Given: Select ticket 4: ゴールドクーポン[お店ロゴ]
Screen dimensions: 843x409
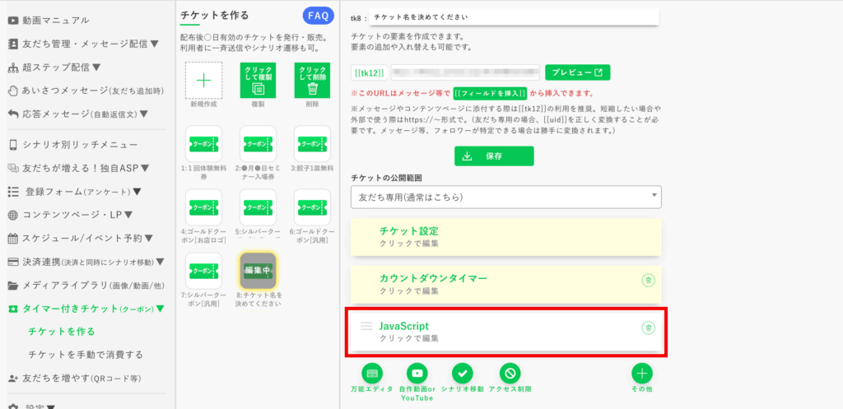Looking at the screenshot, I should click(x=204, y=207).
